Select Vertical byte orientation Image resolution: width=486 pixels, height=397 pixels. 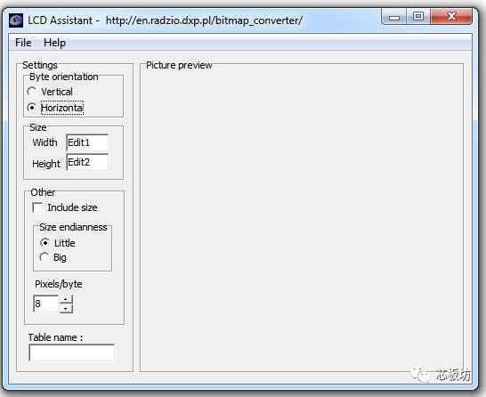[32, 92]
